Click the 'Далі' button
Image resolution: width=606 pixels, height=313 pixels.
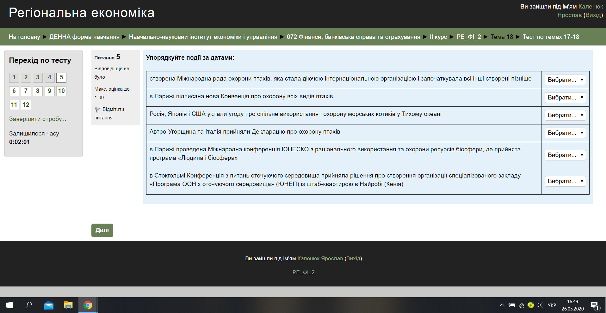pos(102,230)
